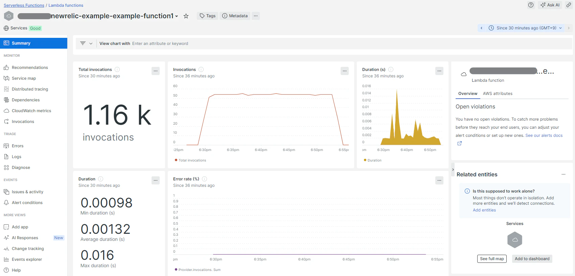Open the Services Good status indicator
The image size is (575, 276).
pos(23,28)
